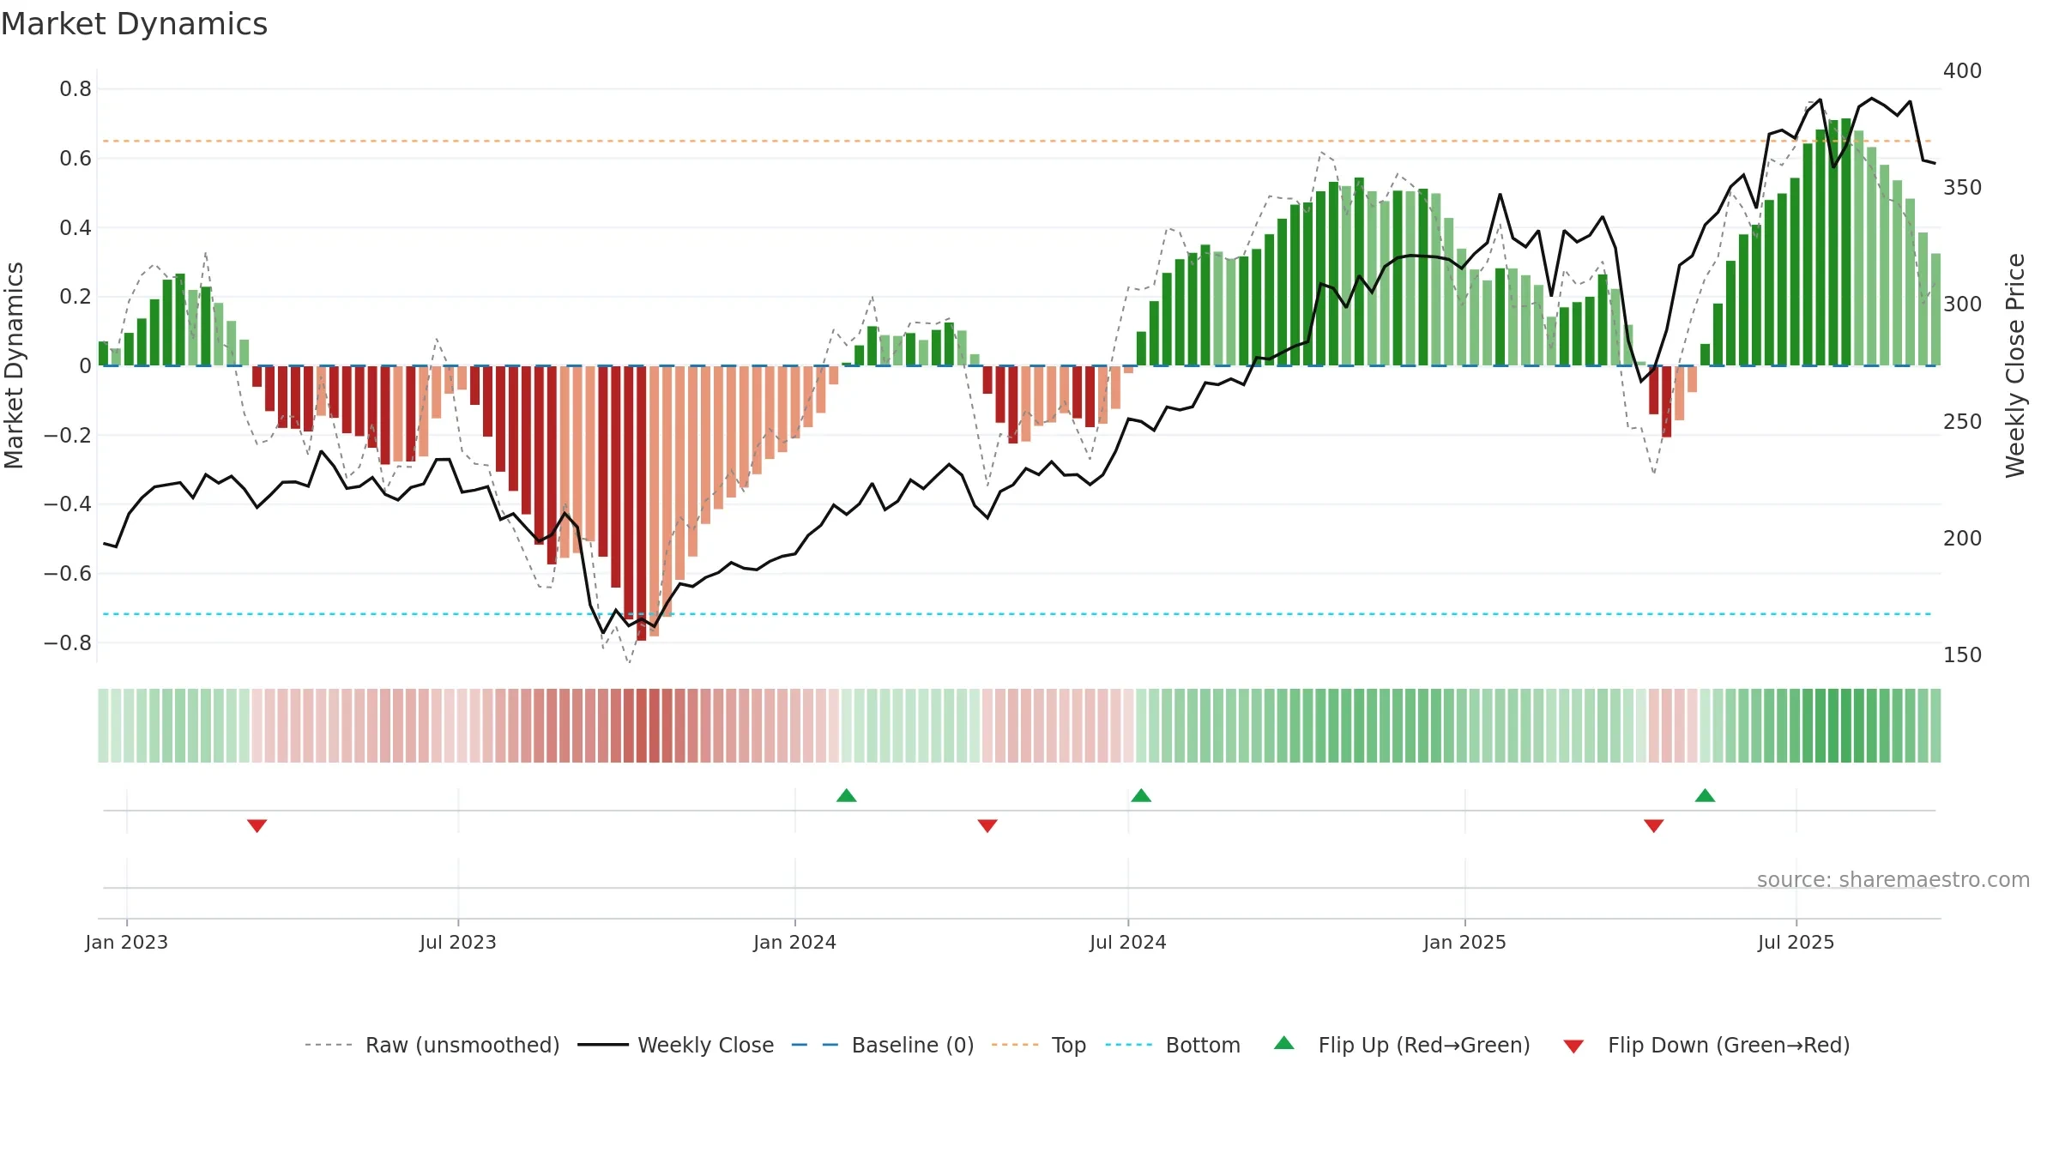2059x1158 pixels.
Task: Toggle the Flip Up (Red→Green) legend entry
Action: 1402,1045
